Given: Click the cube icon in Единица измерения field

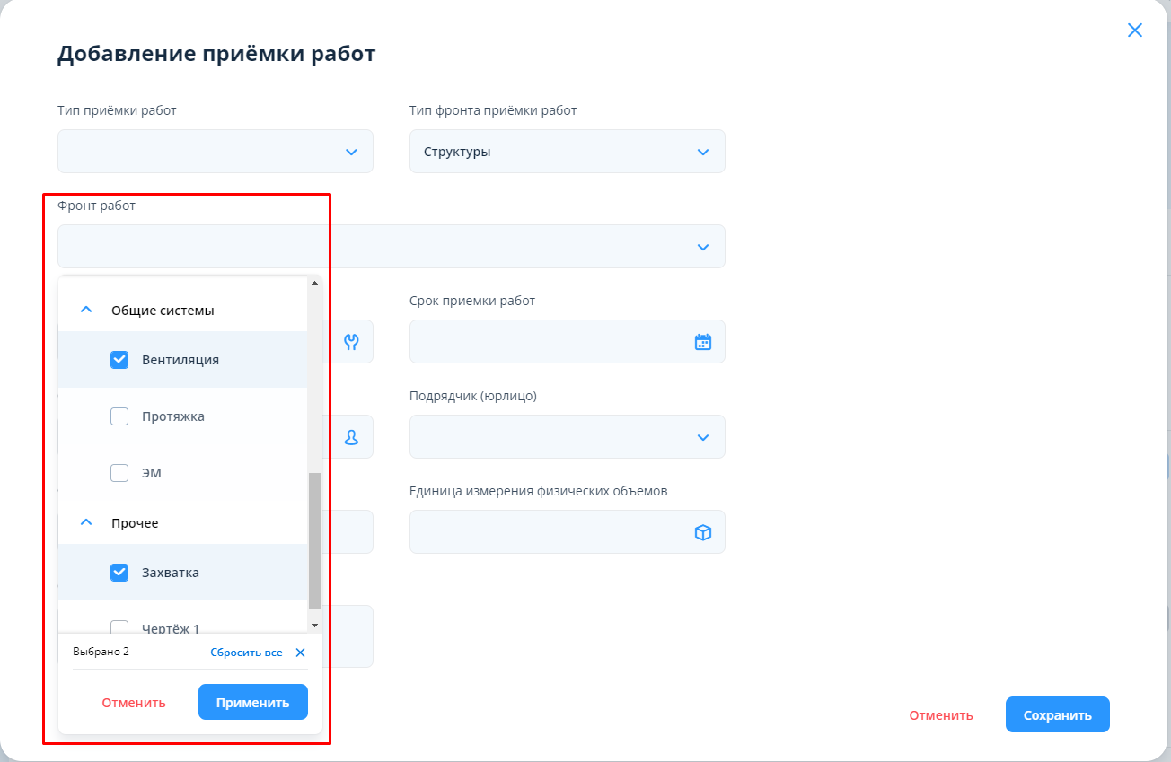Looking at the screenshot, I should [702, 532].
